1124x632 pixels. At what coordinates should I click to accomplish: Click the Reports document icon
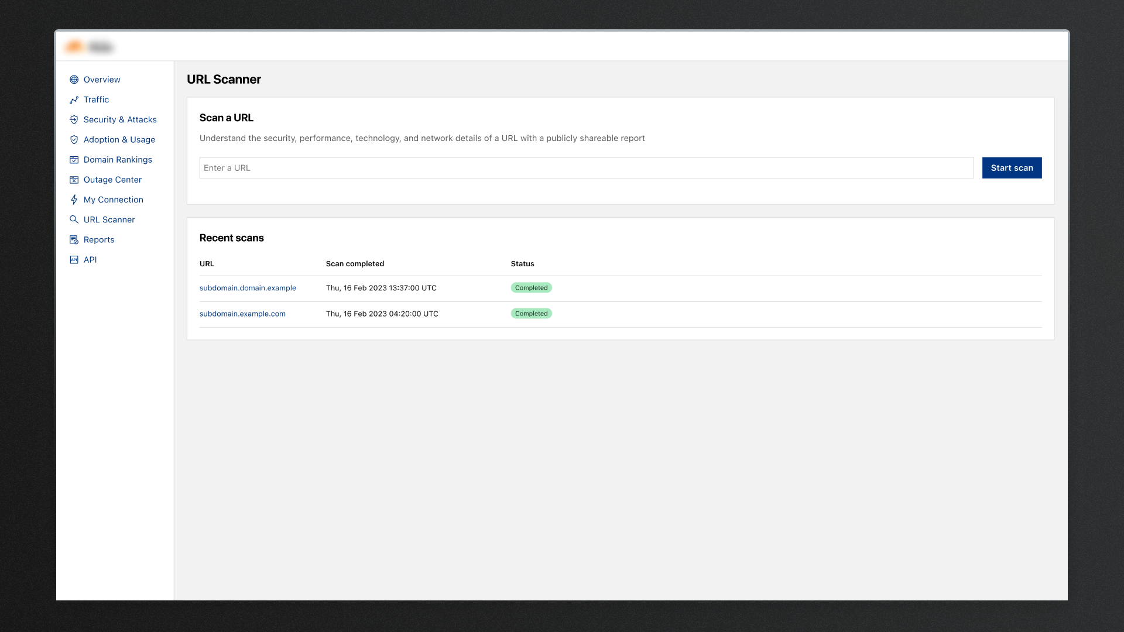(74, 240)
